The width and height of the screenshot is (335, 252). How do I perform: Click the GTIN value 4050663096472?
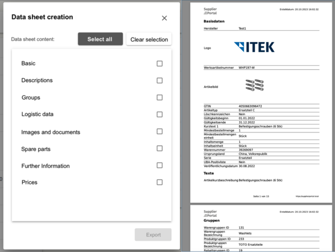click(x=250, y=106)
